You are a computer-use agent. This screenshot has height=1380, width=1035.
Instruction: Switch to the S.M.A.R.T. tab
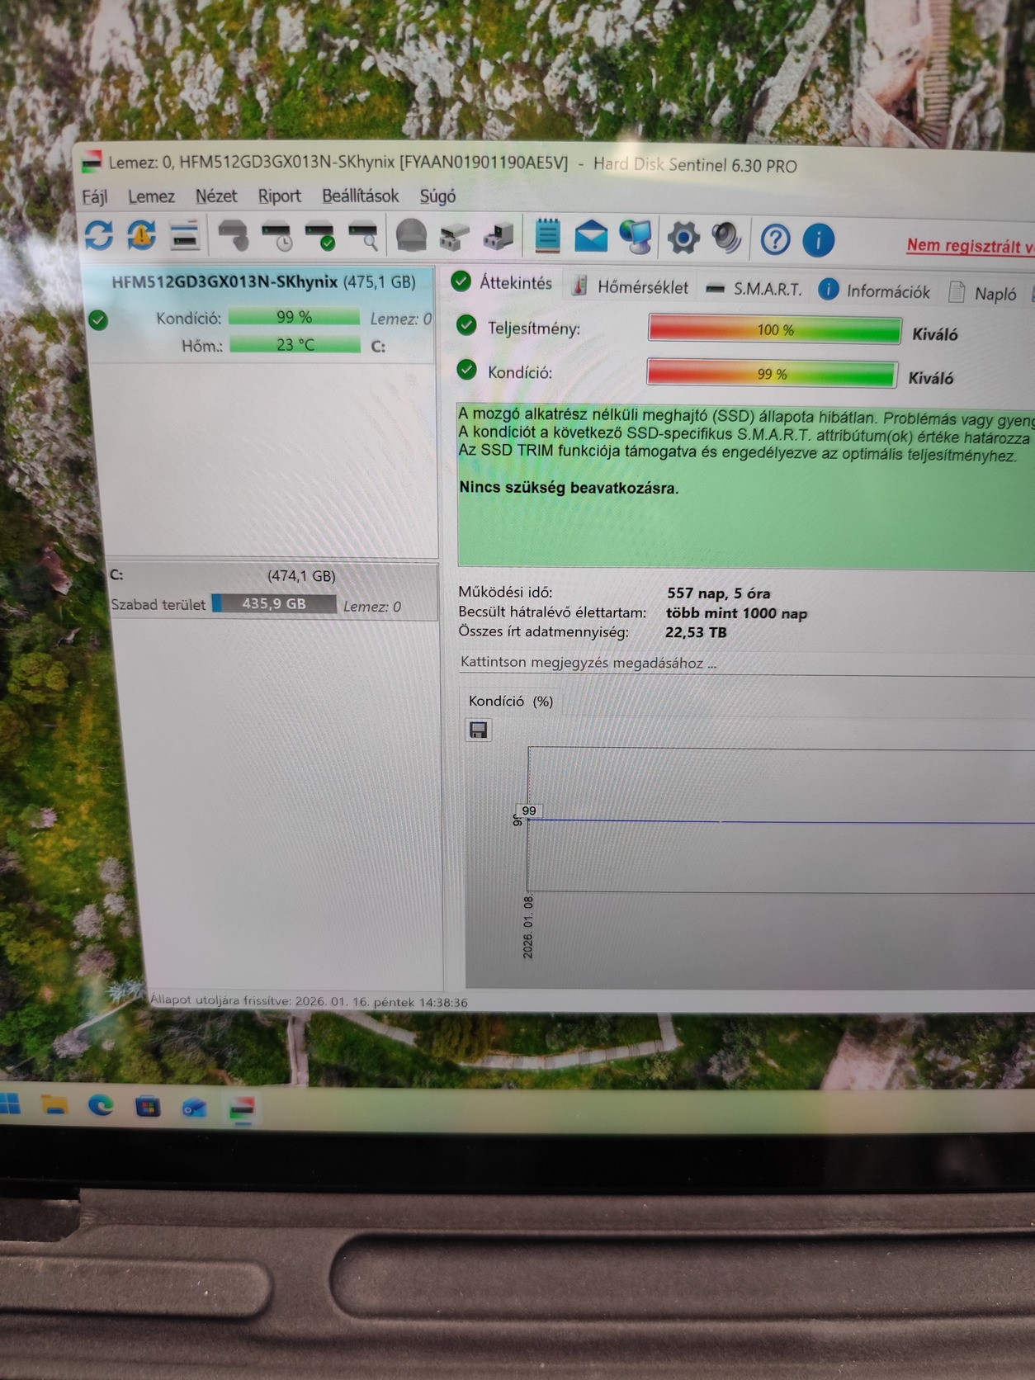click(x=754, y=289)
